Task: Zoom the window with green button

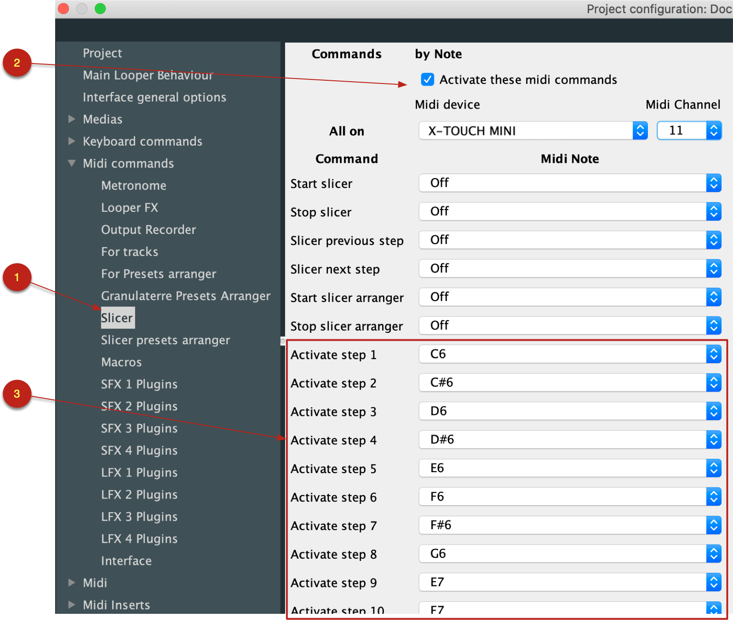Action: [100, 8]
